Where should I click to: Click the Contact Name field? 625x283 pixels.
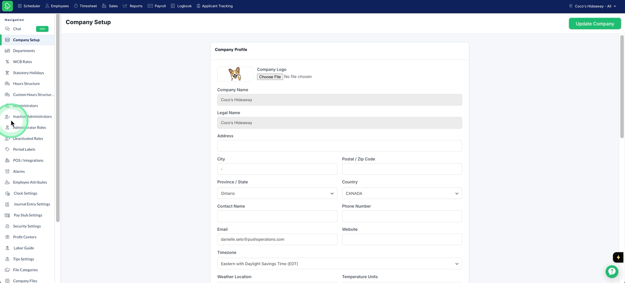(x=277, y=216)
